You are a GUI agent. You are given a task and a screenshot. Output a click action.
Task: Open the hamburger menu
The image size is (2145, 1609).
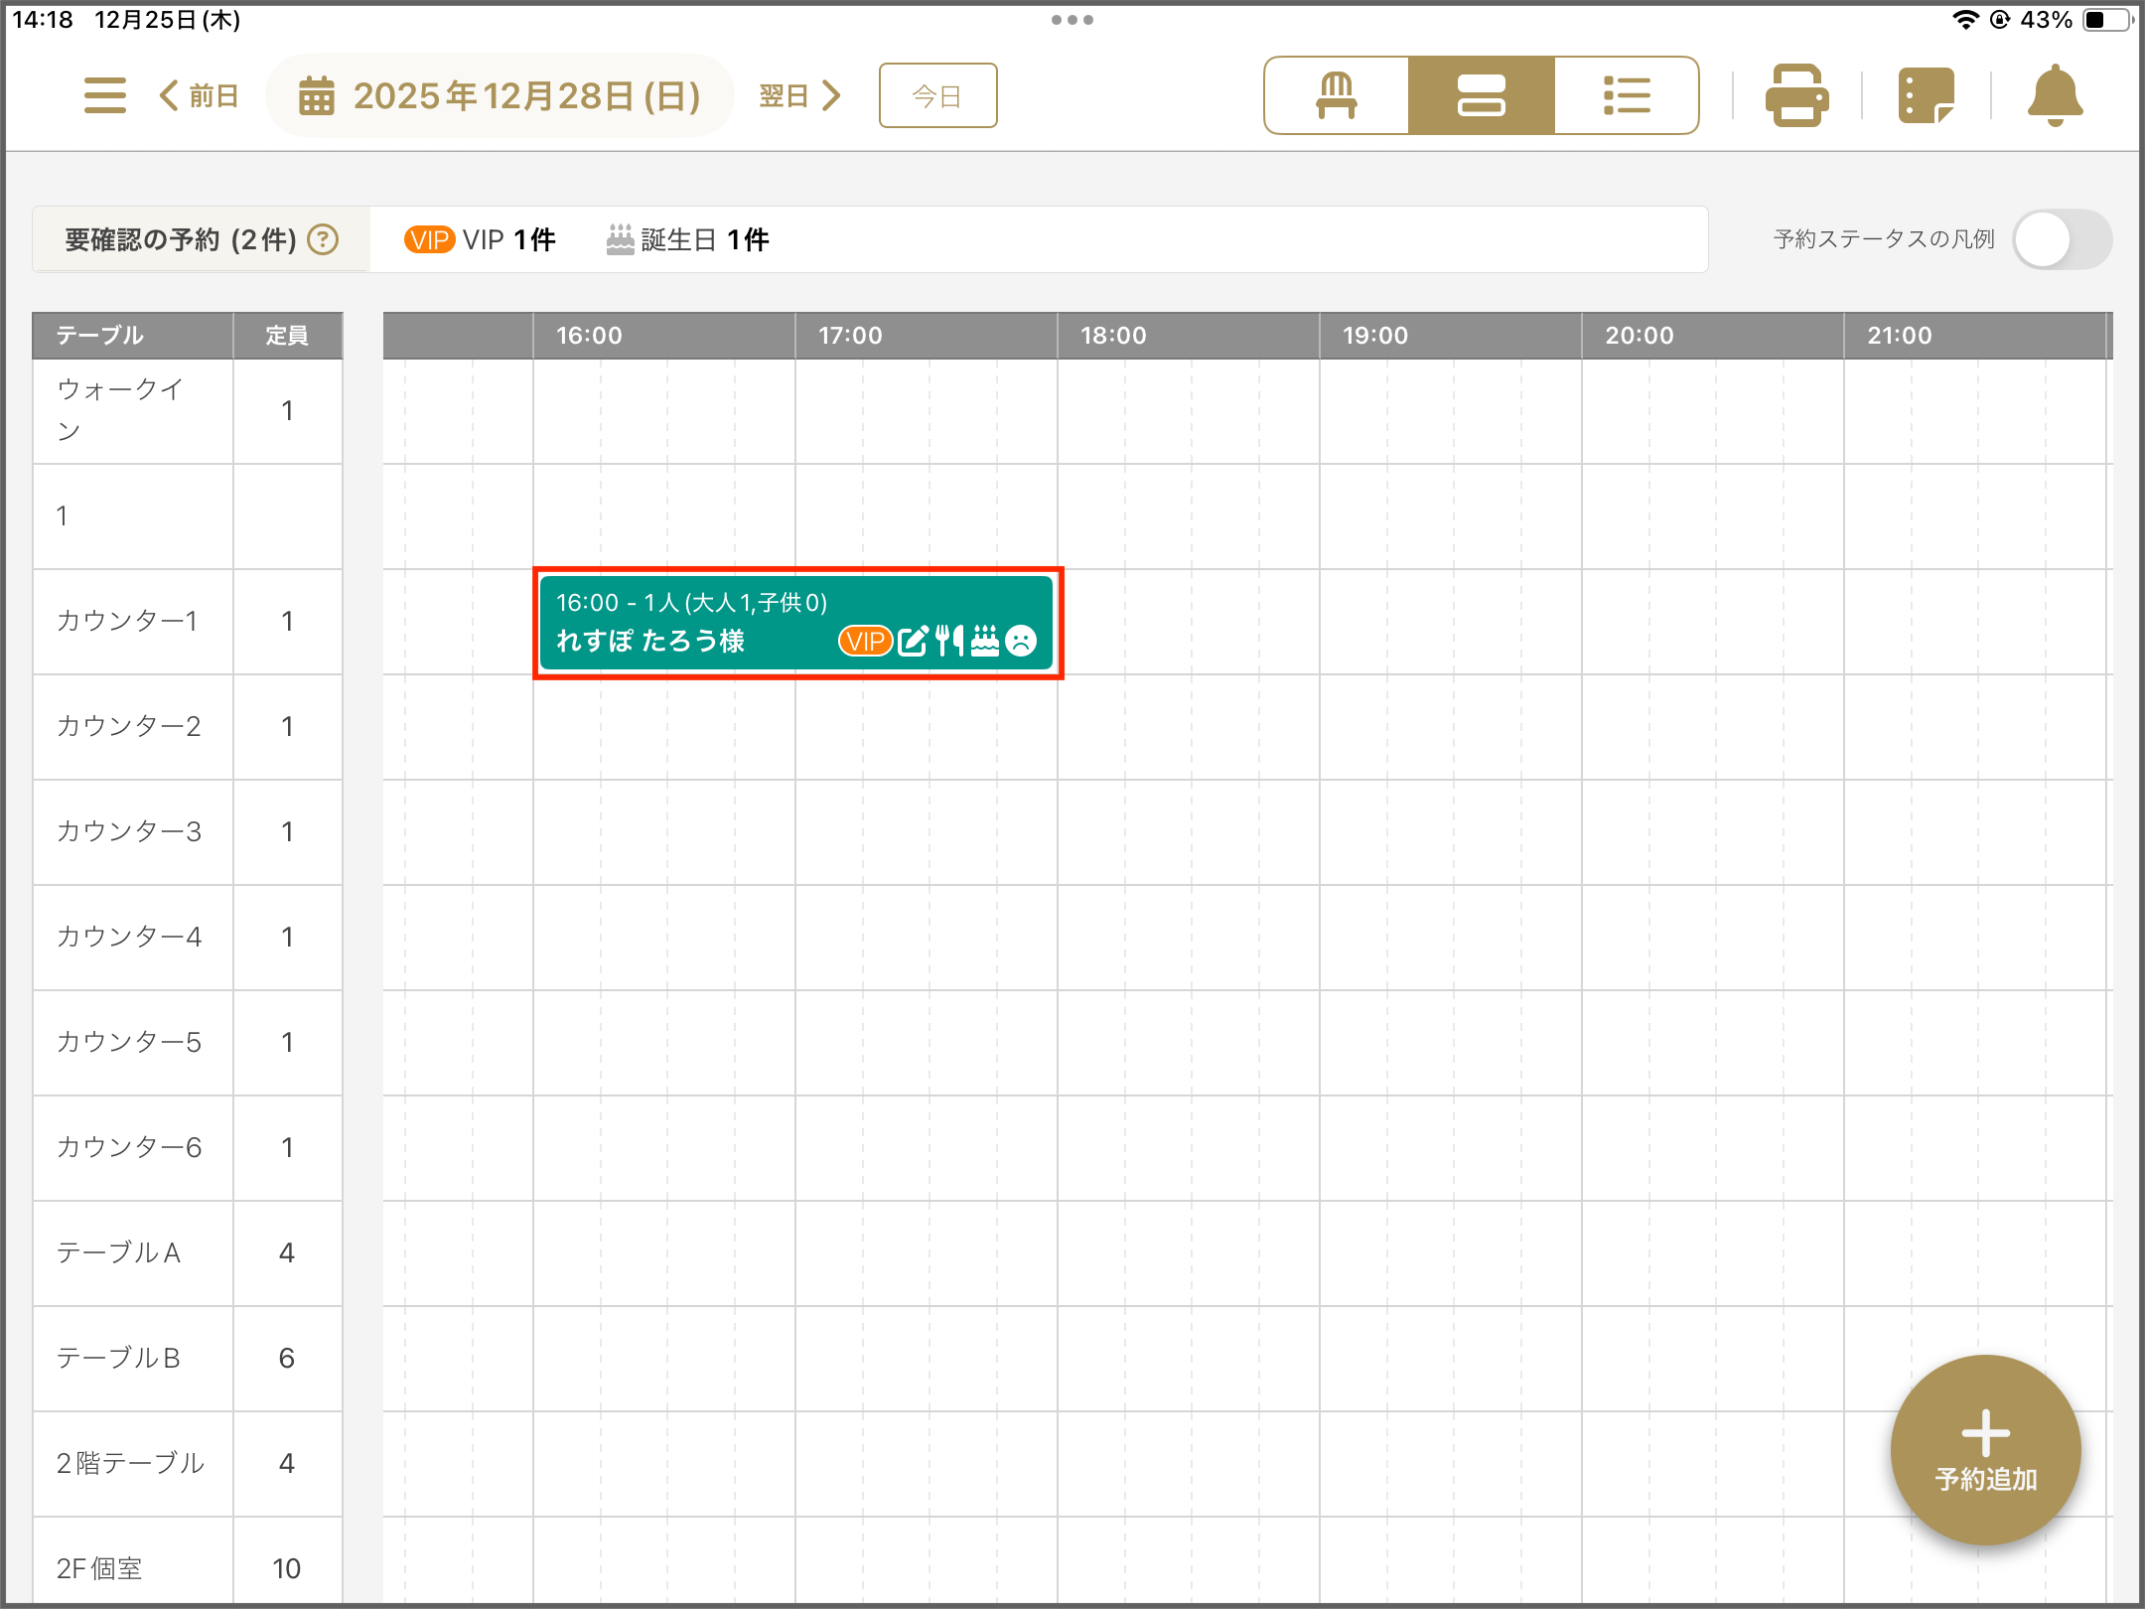[104, 95]
